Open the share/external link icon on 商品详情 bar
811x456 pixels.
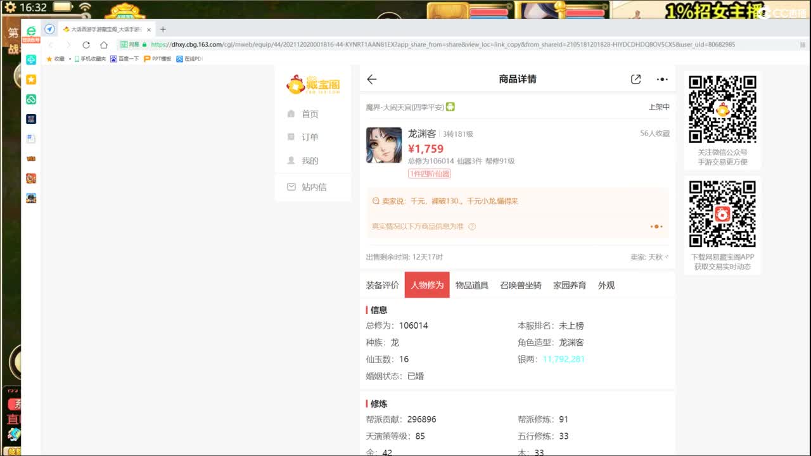pos(635,79)
